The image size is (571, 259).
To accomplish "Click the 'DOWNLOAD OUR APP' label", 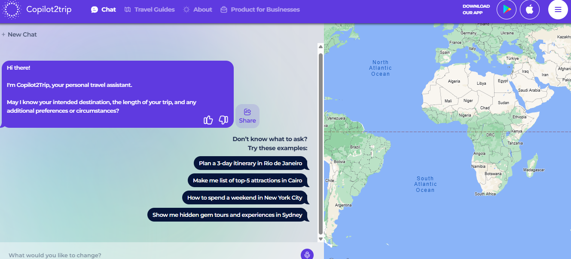I will pos(476,9).
